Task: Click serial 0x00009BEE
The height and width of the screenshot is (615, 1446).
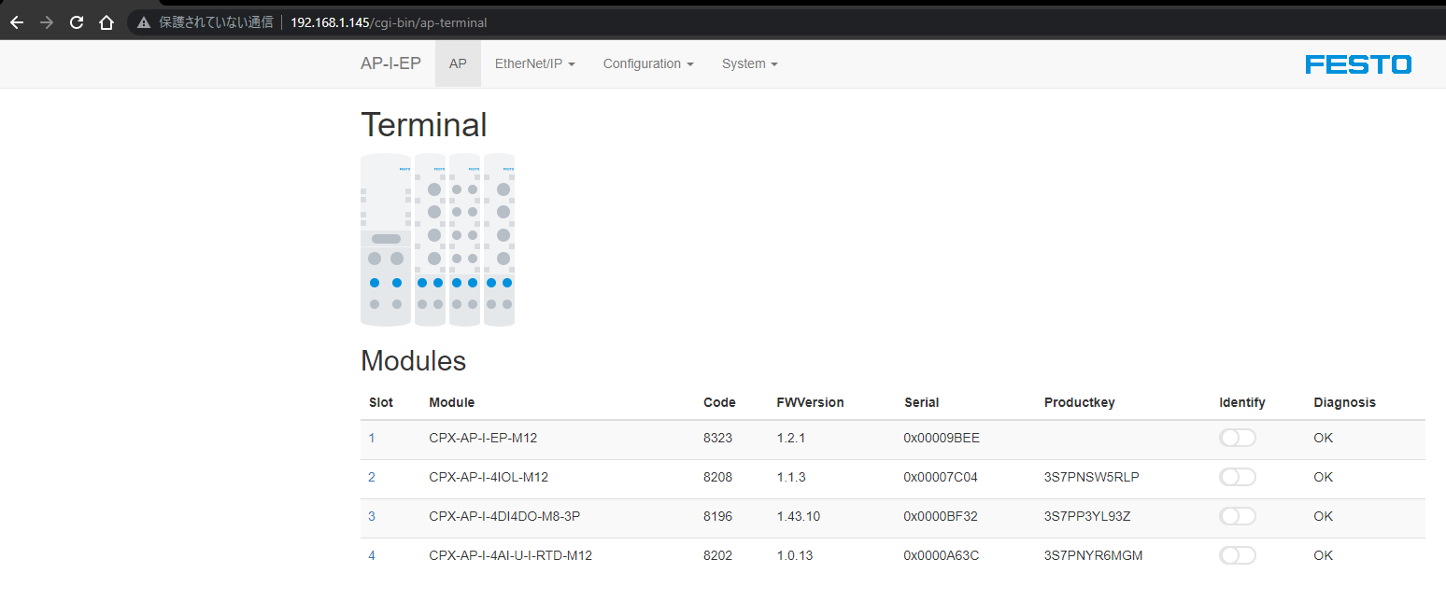Action: pos(942,438)
